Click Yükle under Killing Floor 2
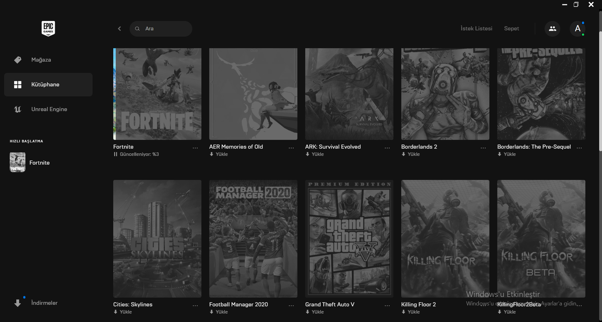This screenshot has width=602, height=322. (x=411, y=312)
